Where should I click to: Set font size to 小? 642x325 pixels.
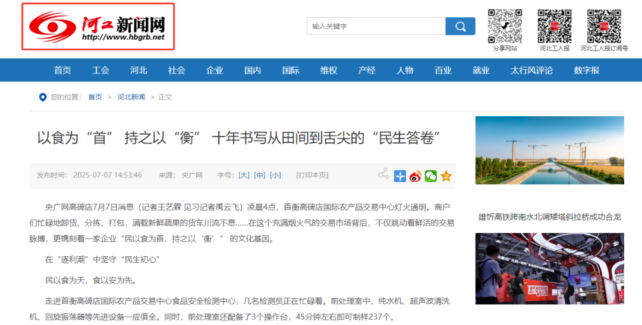(275, 175)
